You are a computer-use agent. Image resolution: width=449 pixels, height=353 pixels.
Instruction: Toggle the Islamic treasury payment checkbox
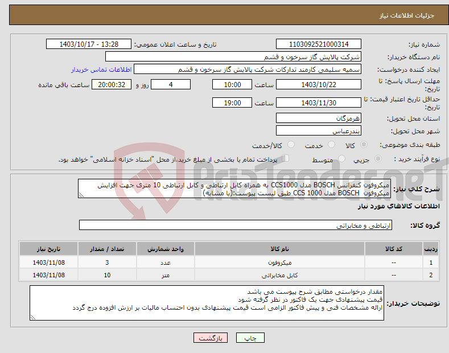point(286,158)
